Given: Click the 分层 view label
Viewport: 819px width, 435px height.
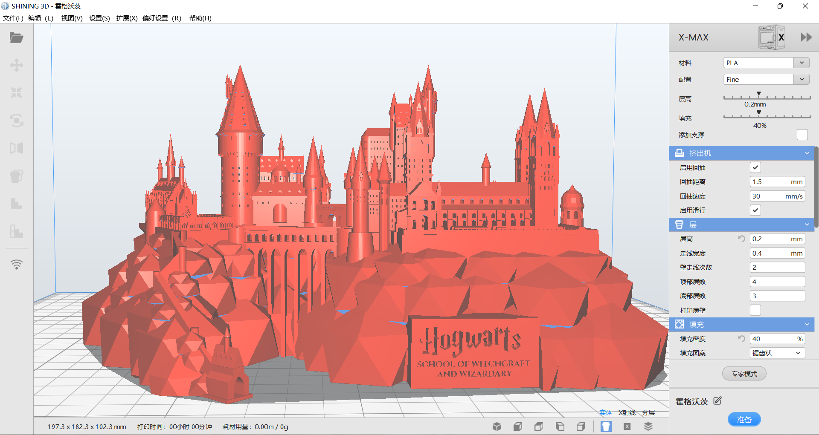Looking at the screenshot, I should point(648,412).
